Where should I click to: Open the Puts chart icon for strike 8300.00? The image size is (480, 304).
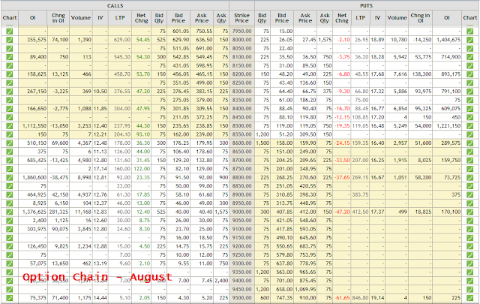(469, 92)
